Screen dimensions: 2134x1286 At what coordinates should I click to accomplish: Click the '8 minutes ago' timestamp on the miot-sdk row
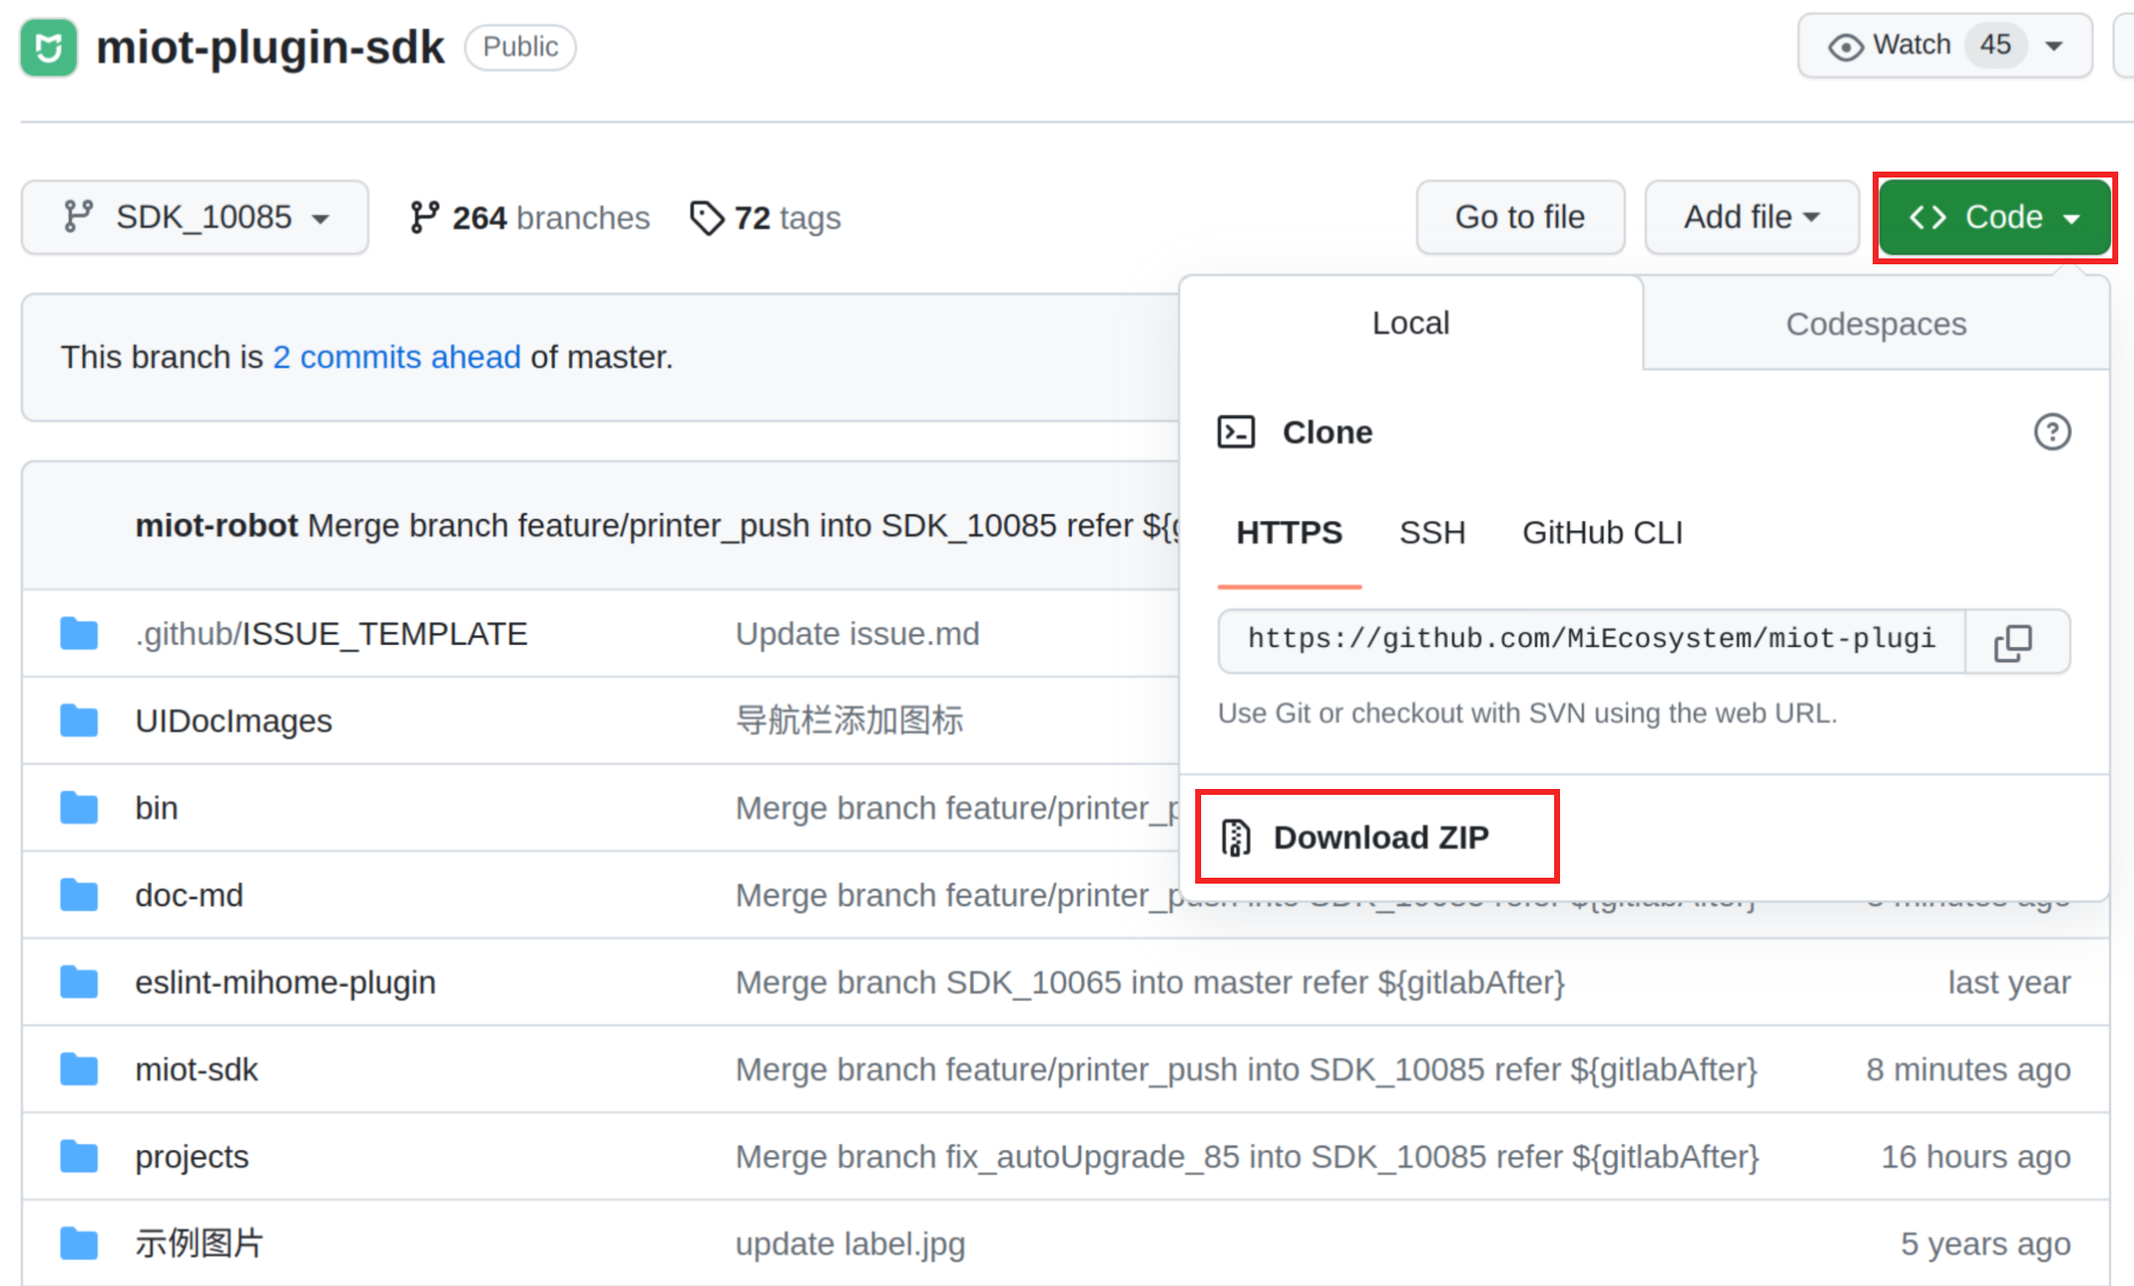(x=1968, y=1069)
